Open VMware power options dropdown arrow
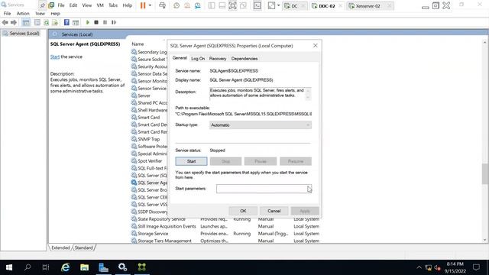This screenshot has width=489, height=275. 150,5
